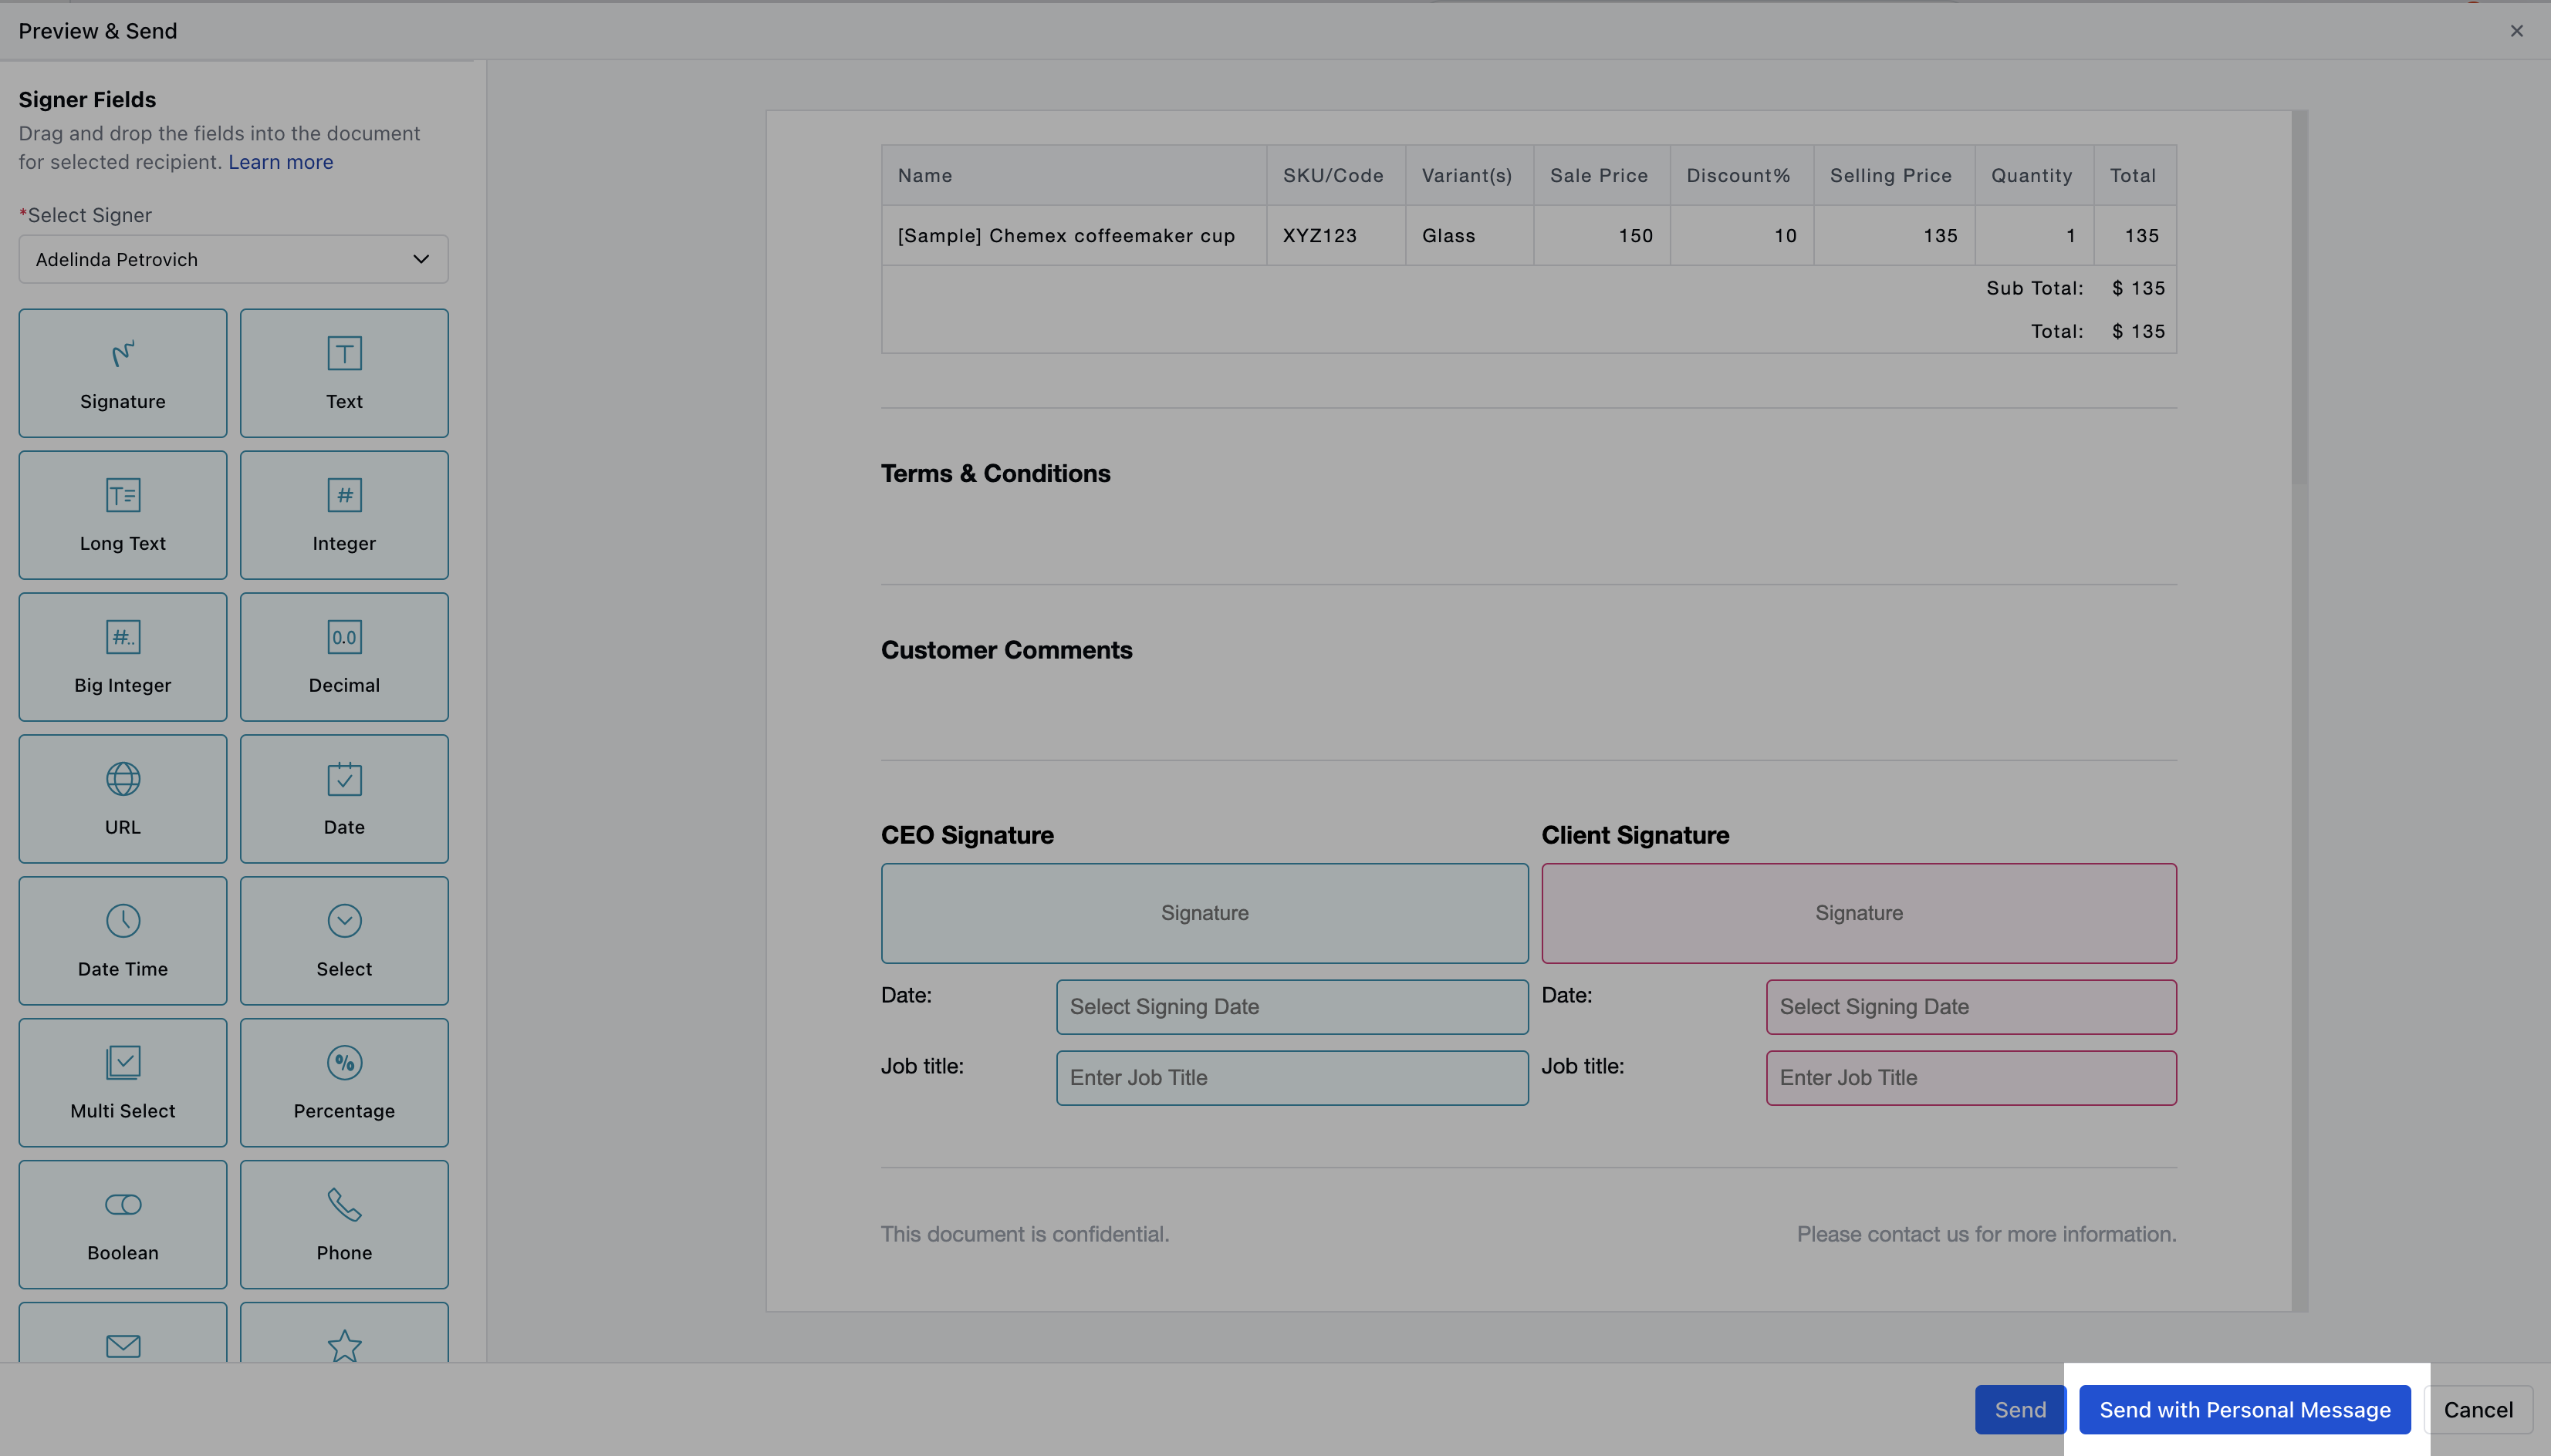Image resolution: width=2551 pixels, height=1456 pixels.
Task: Select the Phone field tile
Action: 344,1225
